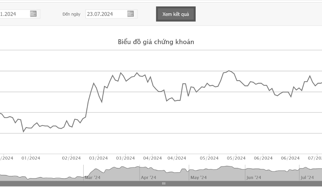Click the chart title Biểu đồ giá chứng khoán
Image resolution: width=322 pixels, height=193 pixels.
click(156, 42)
